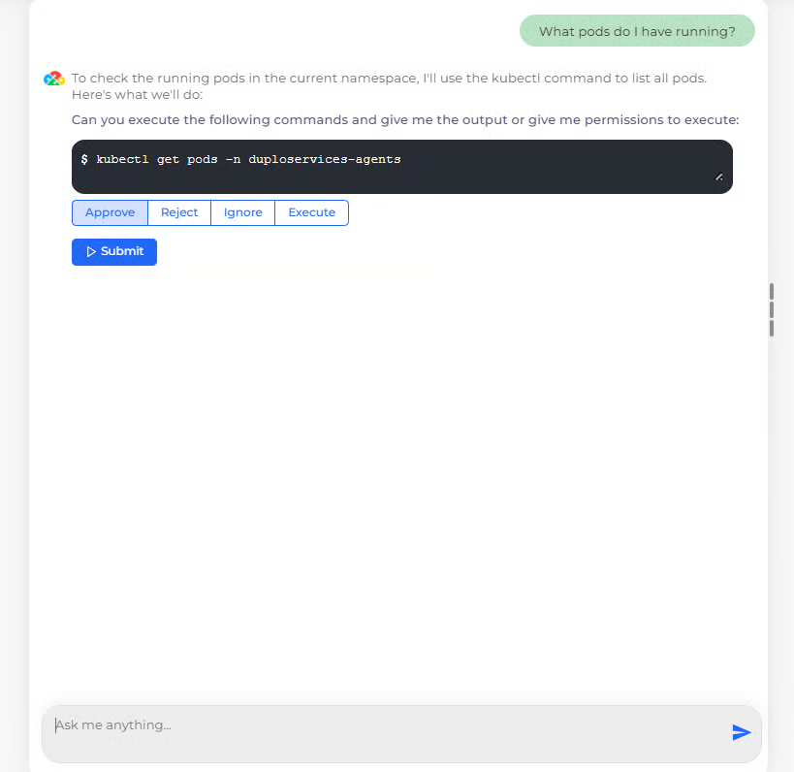The image size is (794, 772).
Task: Select the Reject option
Action: coord(179,212)
